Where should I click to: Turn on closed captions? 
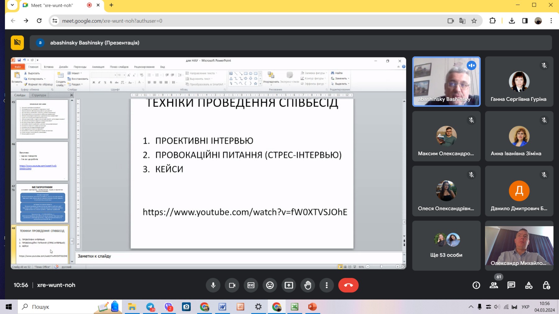point(251,285)
